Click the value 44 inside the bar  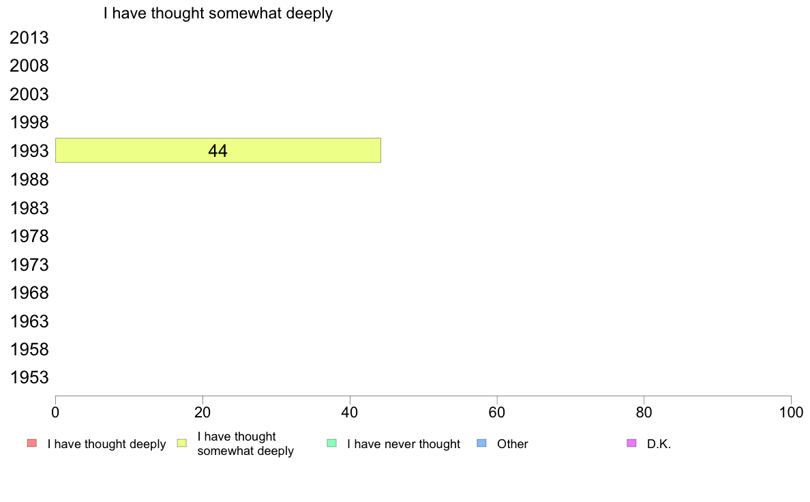tap(218, 151)
